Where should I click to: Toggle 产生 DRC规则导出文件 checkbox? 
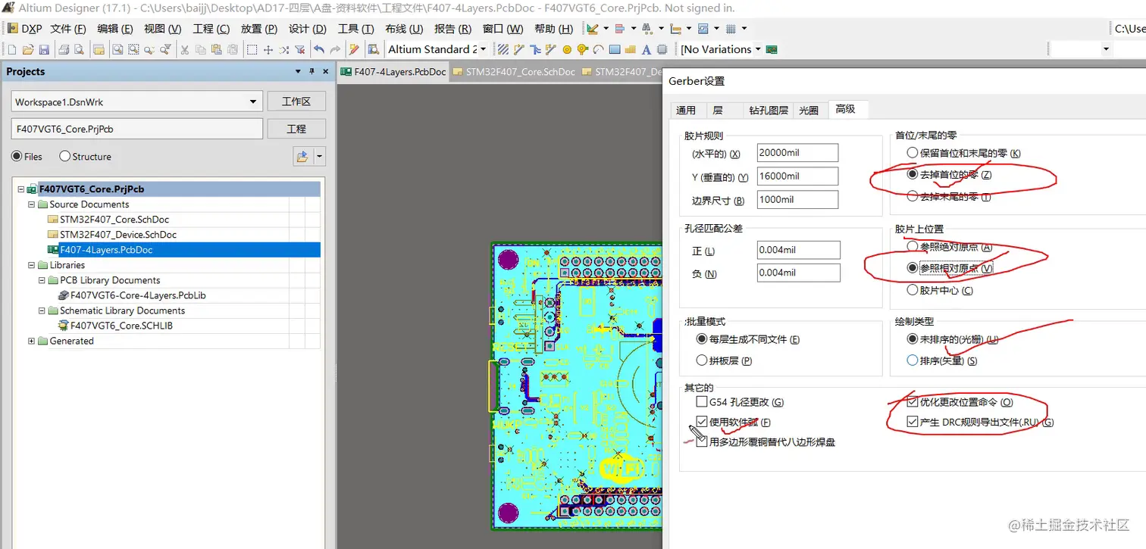(912, 423)
